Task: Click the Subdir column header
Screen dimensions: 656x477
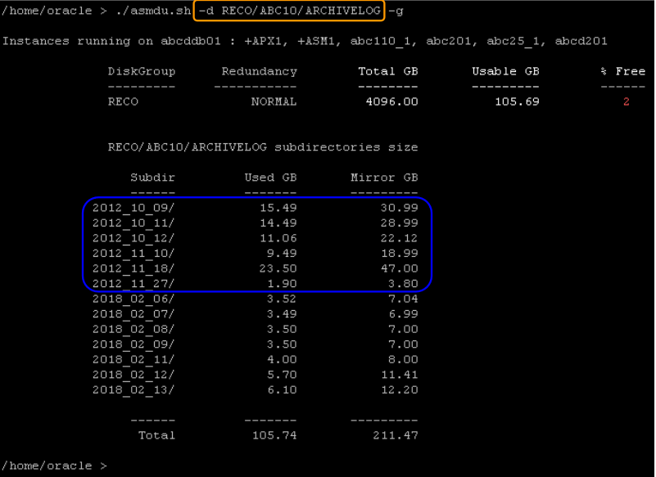Action: click(x=152, y=178)
